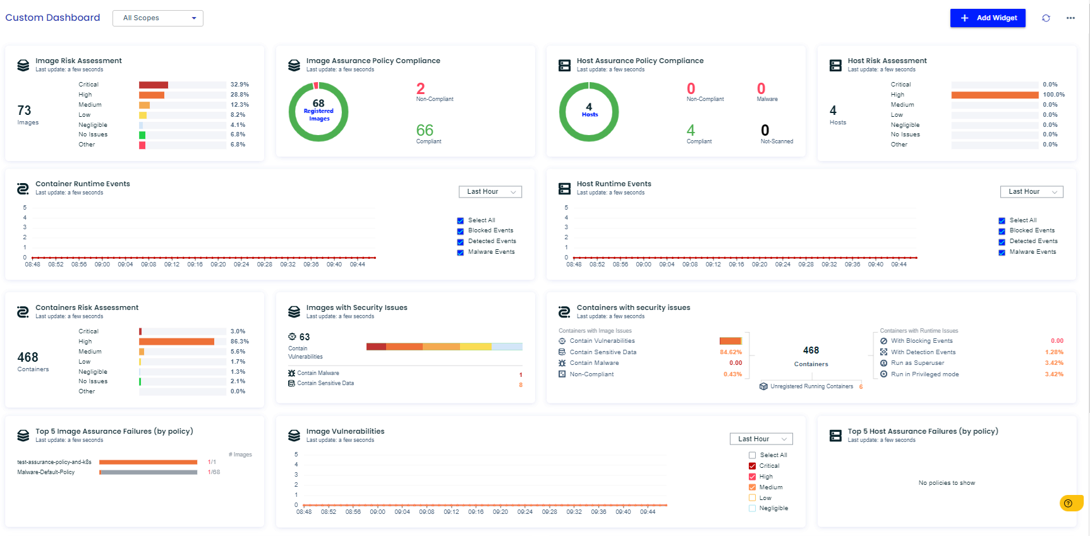The height and width of the screenshot is (536, 1090).
Task: Click the Run as Superuser icon
Action: tap(884, 363)
